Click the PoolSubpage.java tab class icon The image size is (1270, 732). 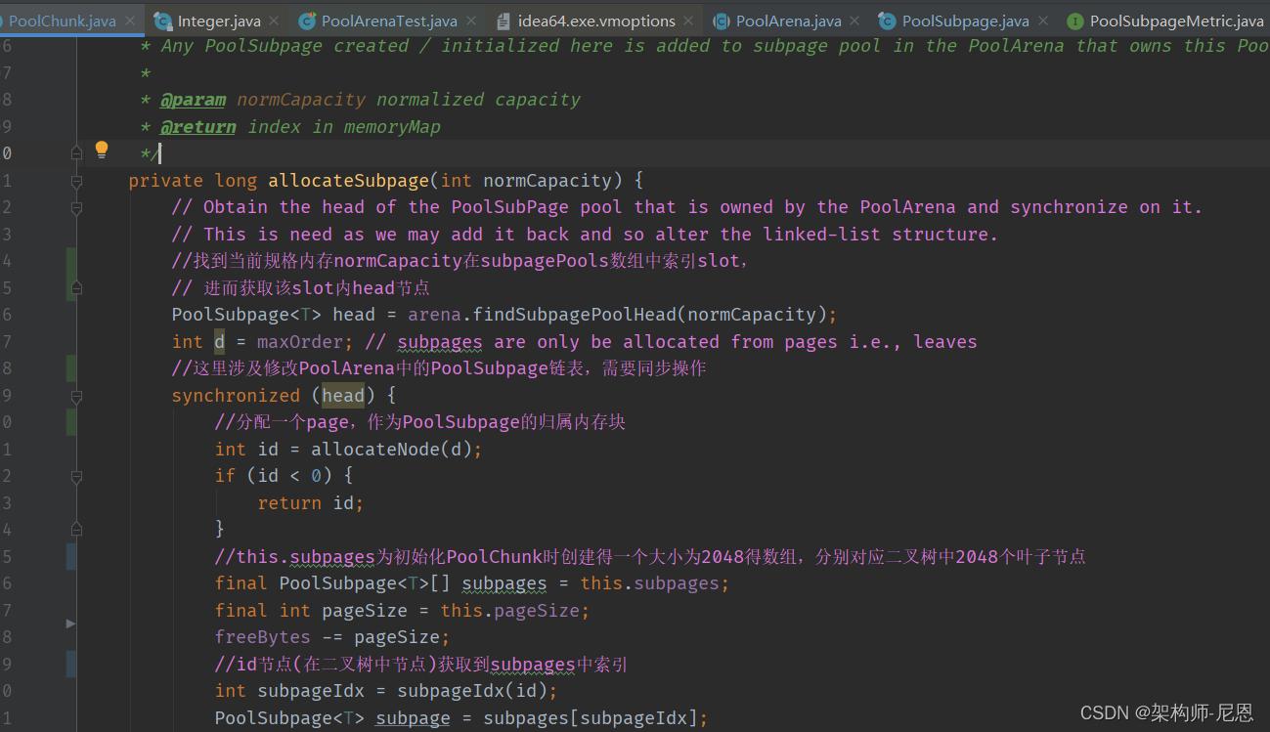[x=887, y=21]
